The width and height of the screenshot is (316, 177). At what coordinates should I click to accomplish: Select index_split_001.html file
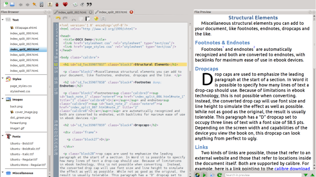click(24, 39)
